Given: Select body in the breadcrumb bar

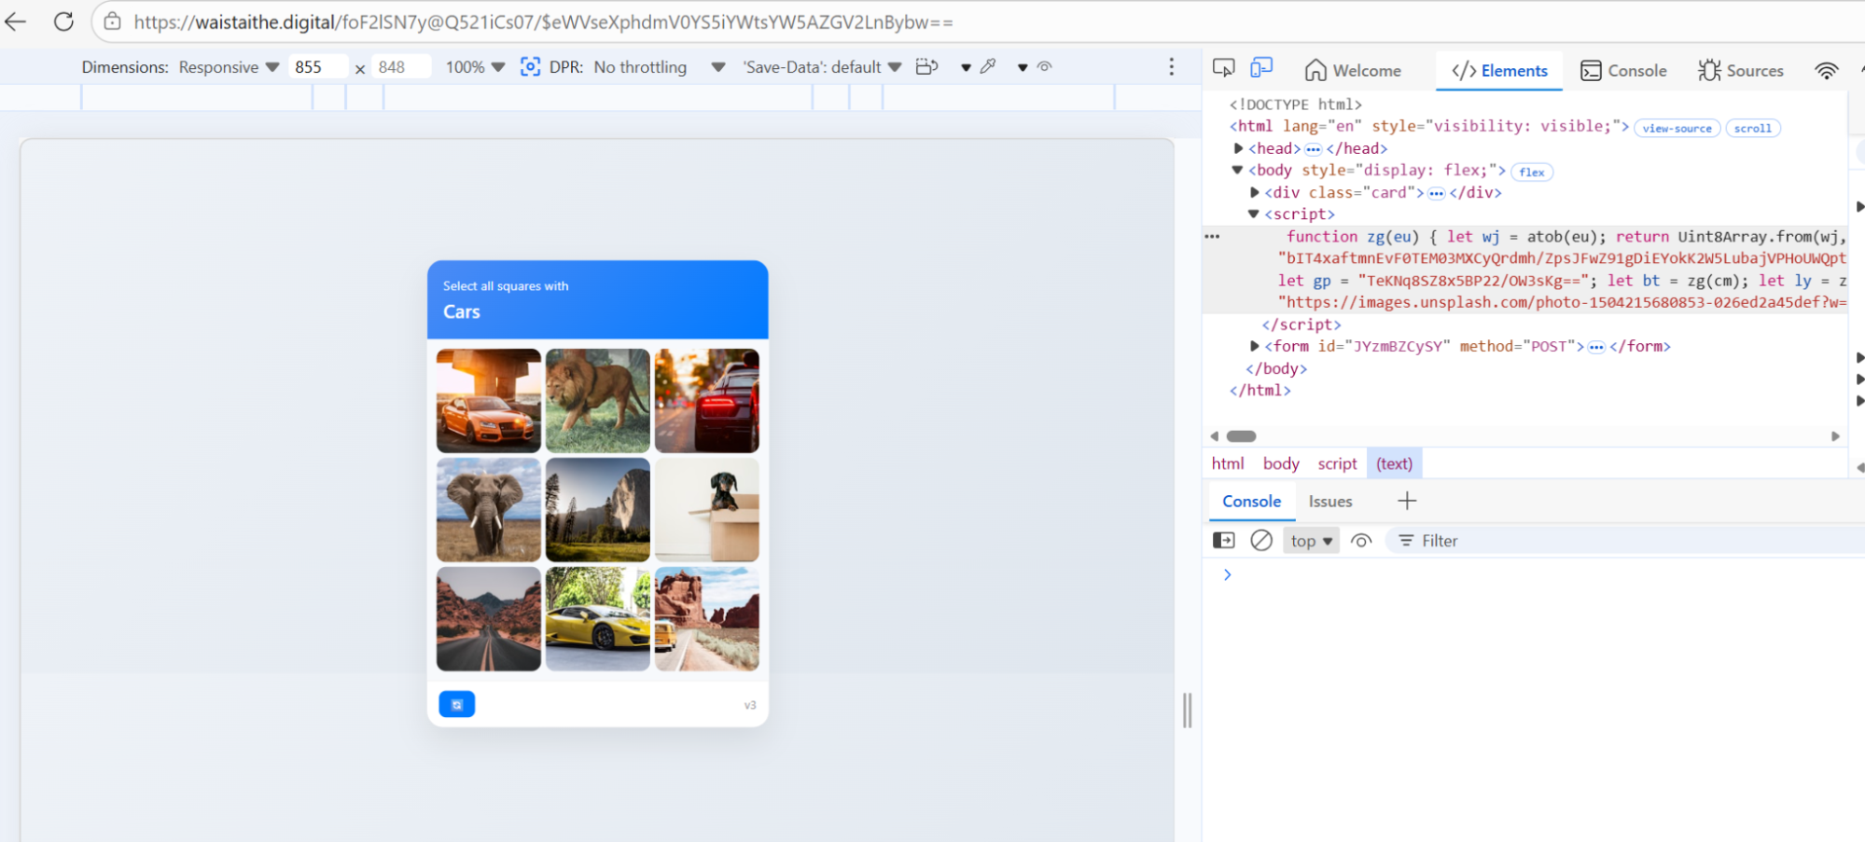Looking at the screenshot, I should click(1281, 463).
